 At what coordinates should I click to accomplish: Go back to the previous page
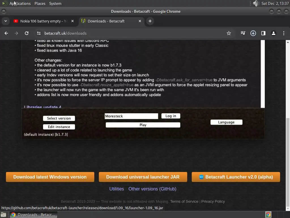pyautogui.click(x=6, y=33)
